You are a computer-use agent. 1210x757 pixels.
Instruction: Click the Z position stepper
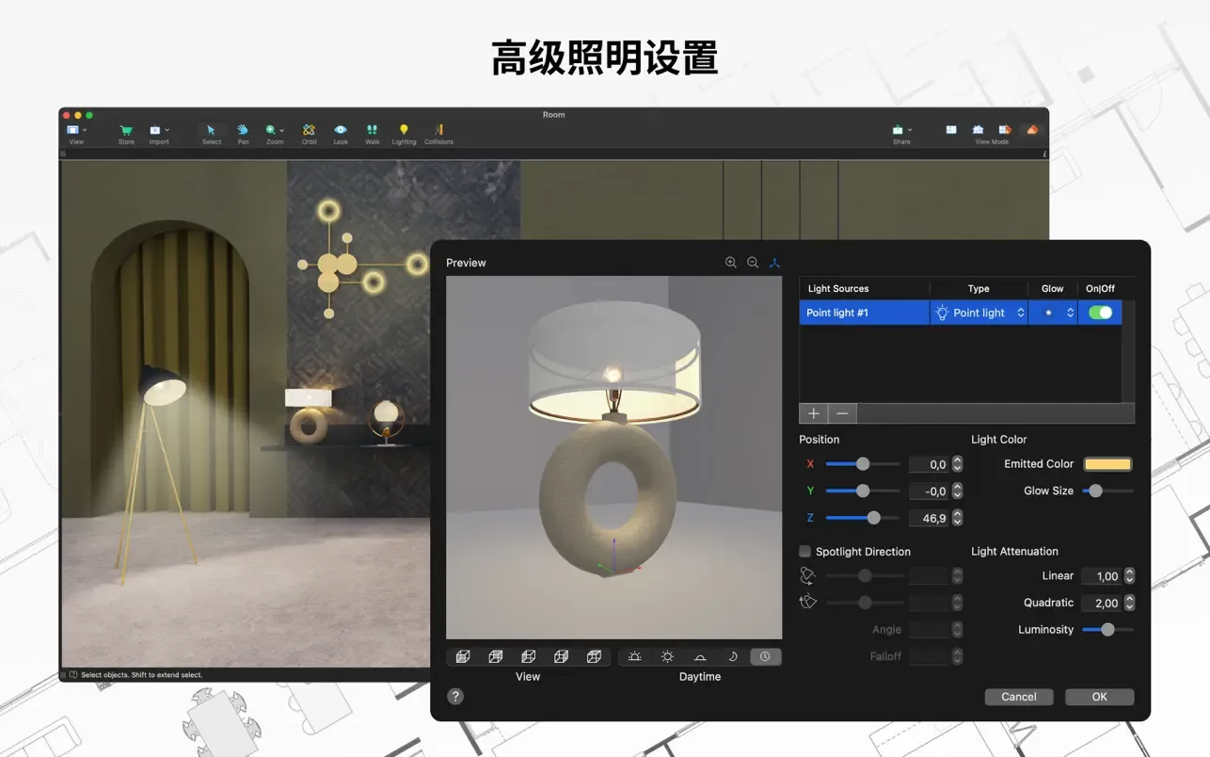tap(958, 518)
